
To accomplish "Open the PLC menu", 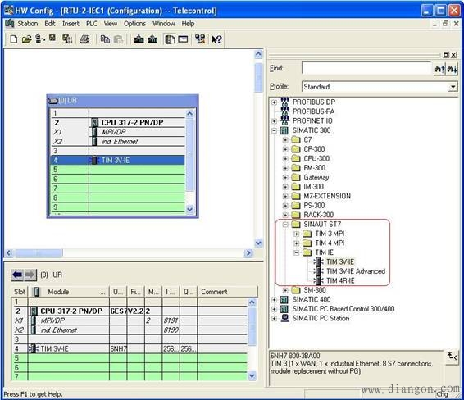I will tap(92, 24).
